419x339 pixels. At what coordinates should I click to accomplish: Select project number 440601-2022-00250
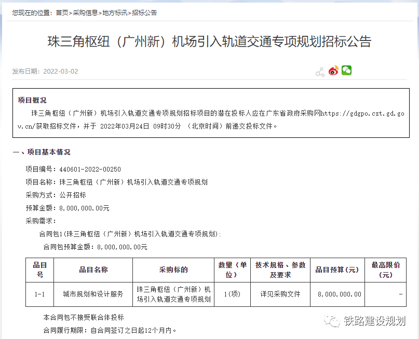point(90,169)
